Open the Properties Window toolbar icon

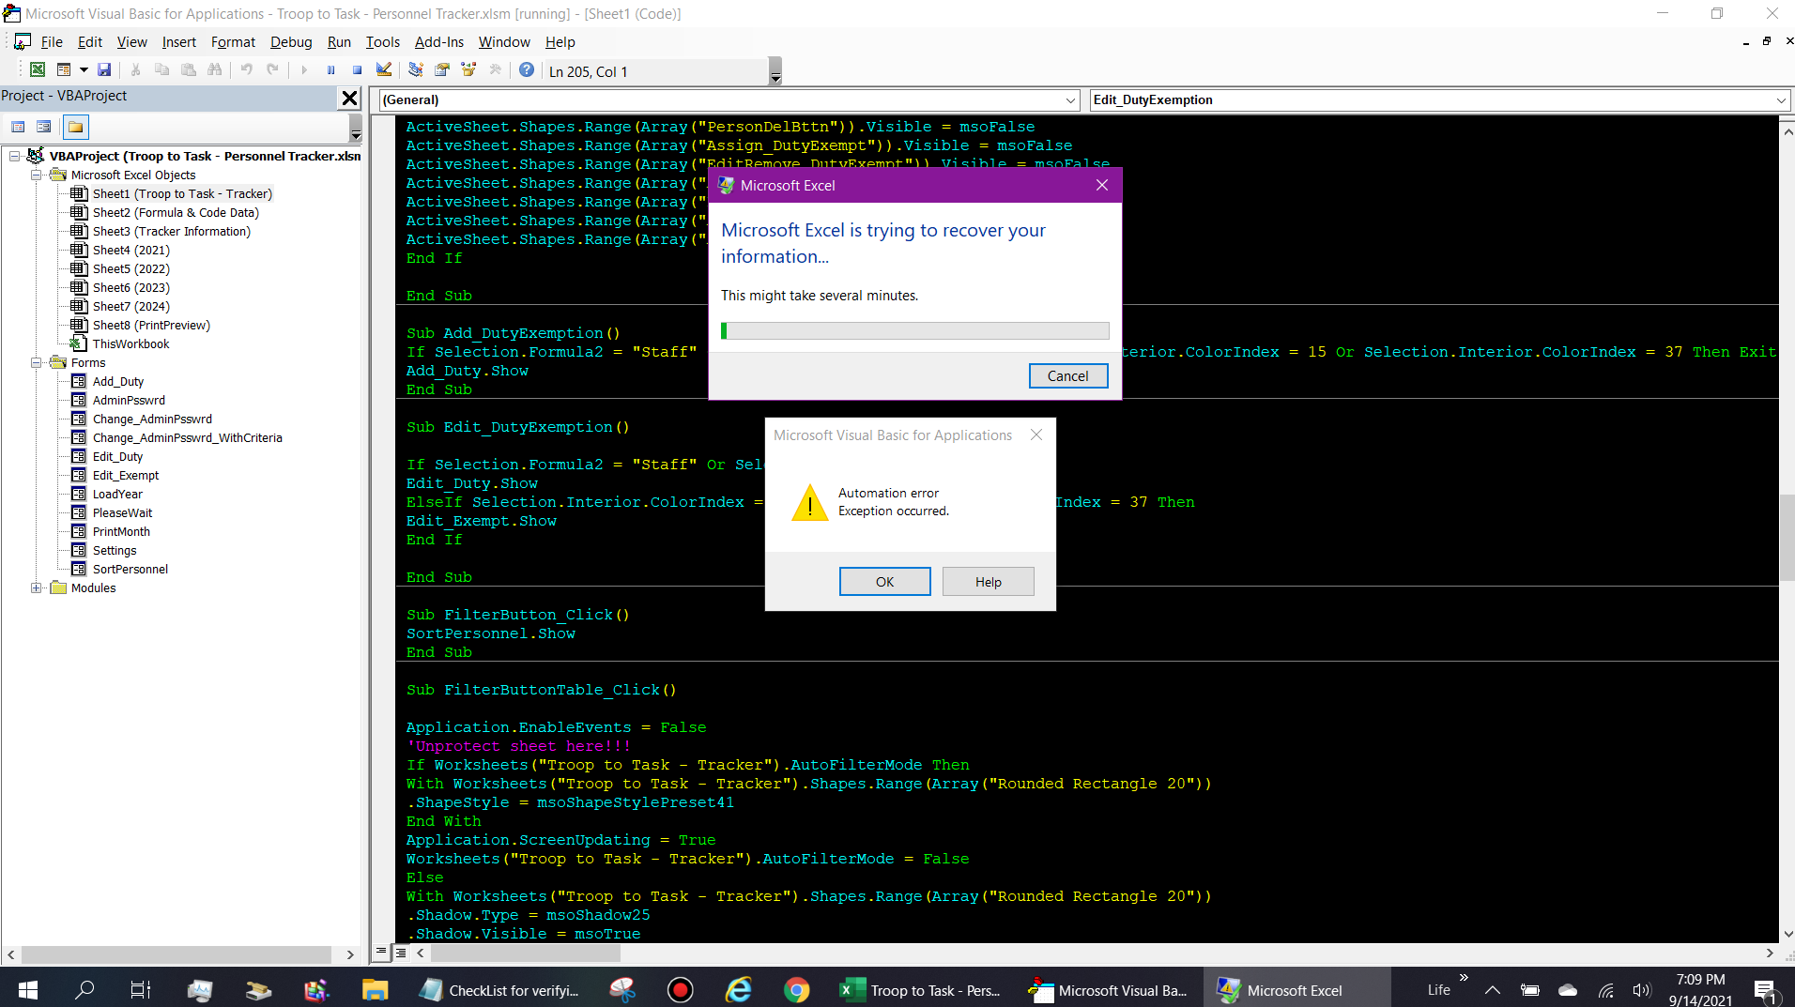coord(440,69)
